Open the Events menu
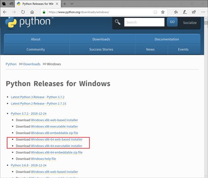This screenshot has height=178, width=208. (x=183, y=49)
